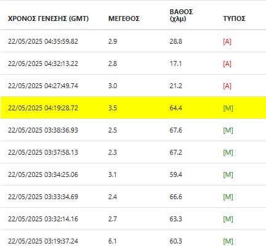Click the ΜΕΓΕΘΟΣ column header

(x=124, y=18)
